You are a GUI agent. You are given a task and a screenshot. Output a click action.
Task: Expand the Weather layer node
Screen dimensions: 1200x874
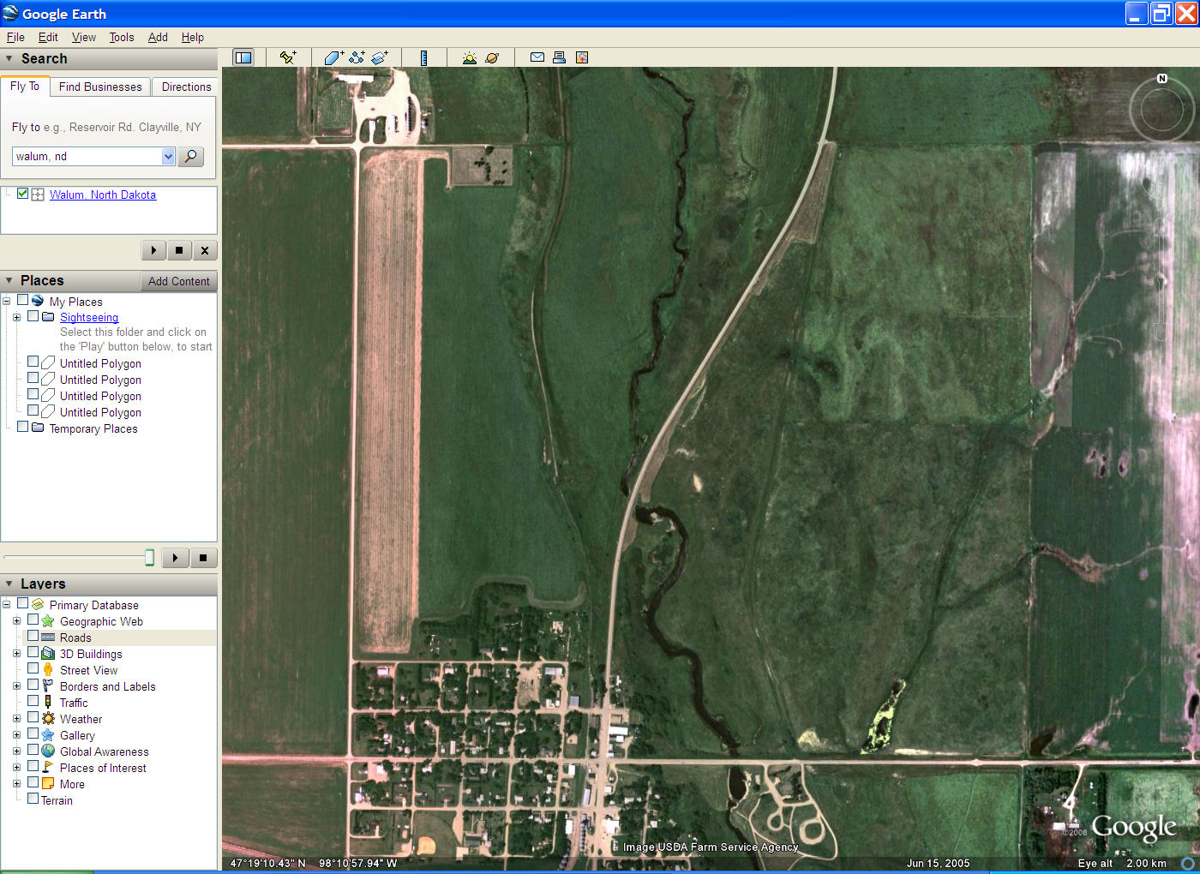click(x=16, y=719)
